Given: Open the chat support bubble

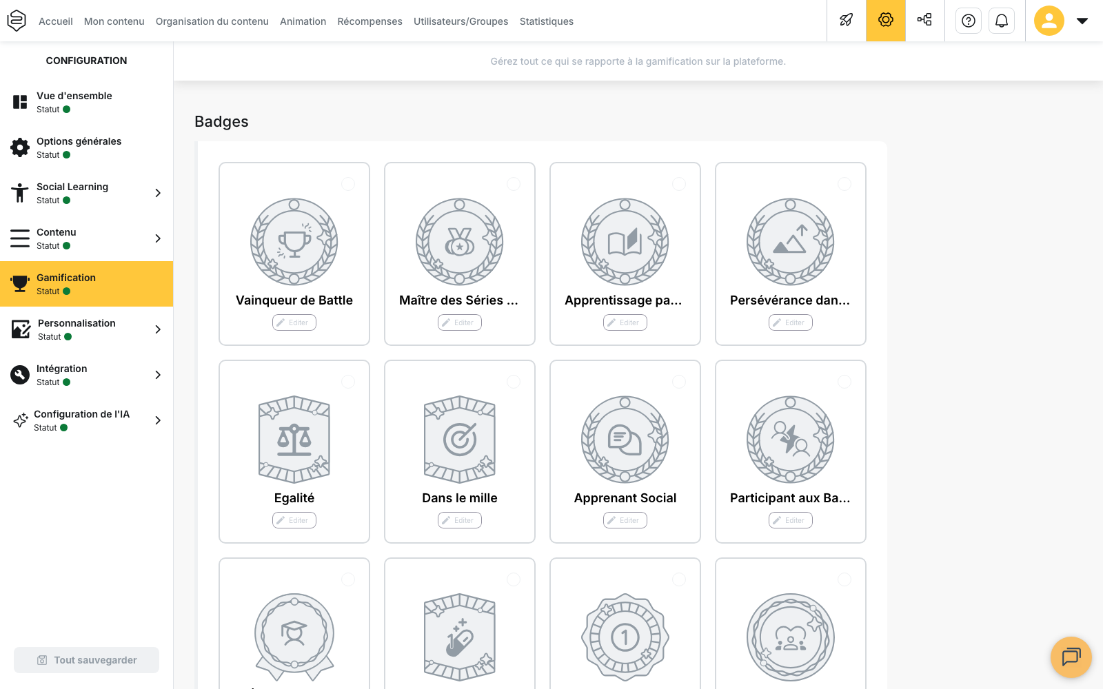Looking at the screenshot, I should (x=1071, y=657).
